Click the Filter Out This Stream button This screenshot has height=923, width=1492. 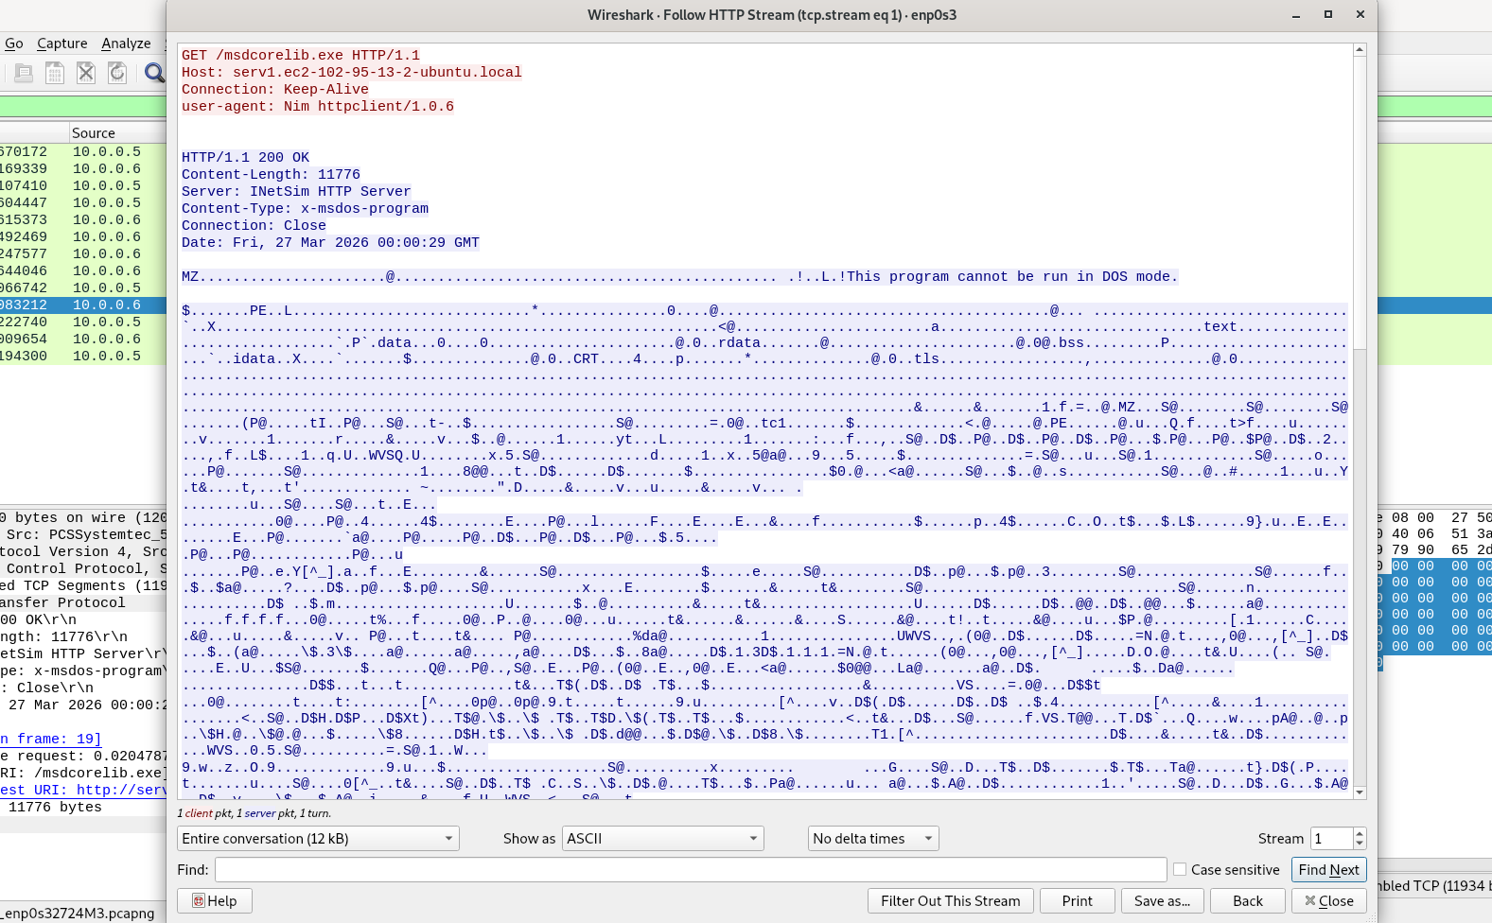pyautogui.click(x=950, y=900)
